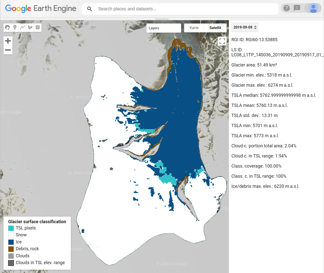Image resolution: width=324 pixels, height=273 pixels.
Task: Switch map to Satellit view
Action: tap(215, 28)
